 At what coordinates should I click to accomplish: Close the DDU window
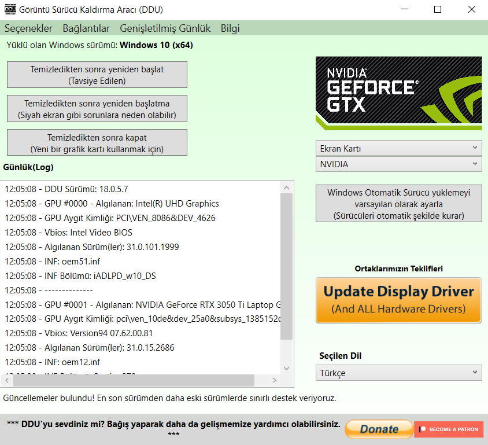coord(472,9)
